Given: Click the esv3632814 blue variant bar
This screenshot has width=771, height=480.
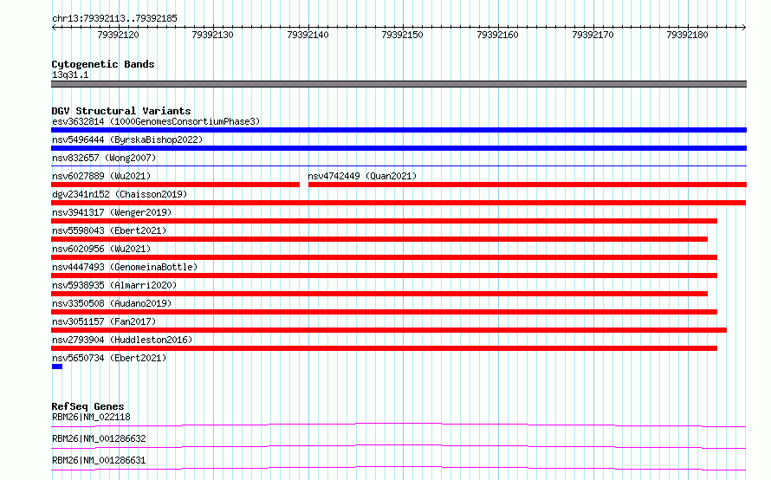Looking at the screenshot, I should coord(398,130).
